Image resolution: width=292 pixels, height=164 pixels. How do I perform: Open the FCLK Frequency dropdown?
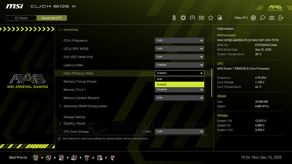[179, 40]
